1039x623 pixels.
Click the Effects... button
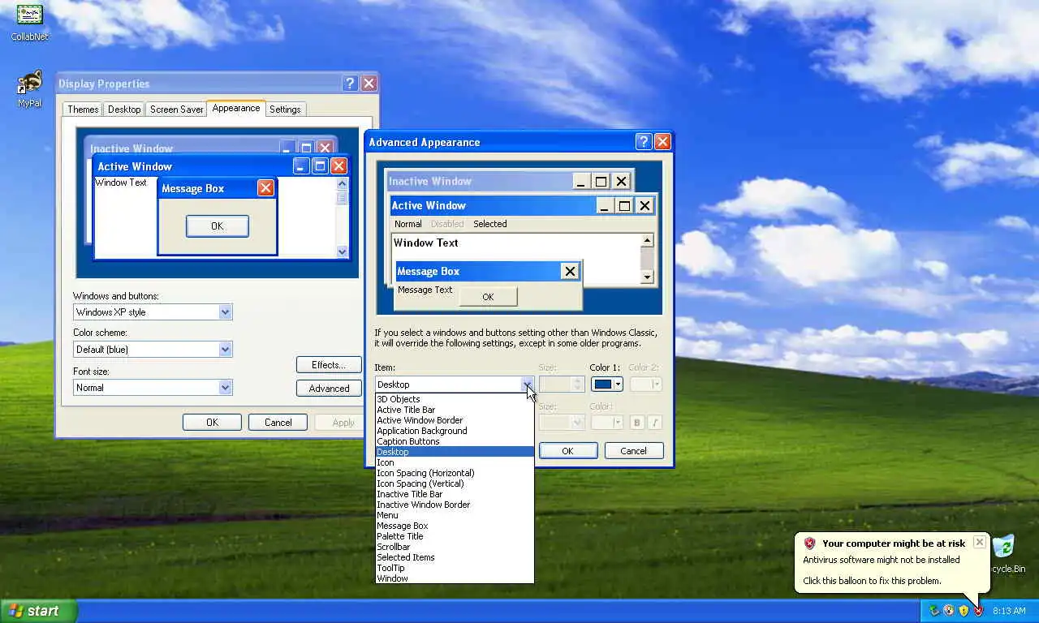coord(329,364)
